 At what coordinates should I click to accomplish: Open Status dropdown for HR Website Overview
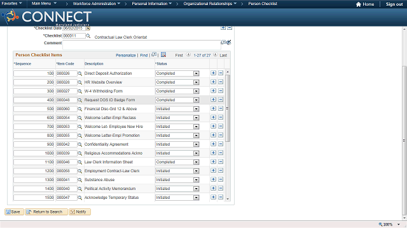click(197, 82)
